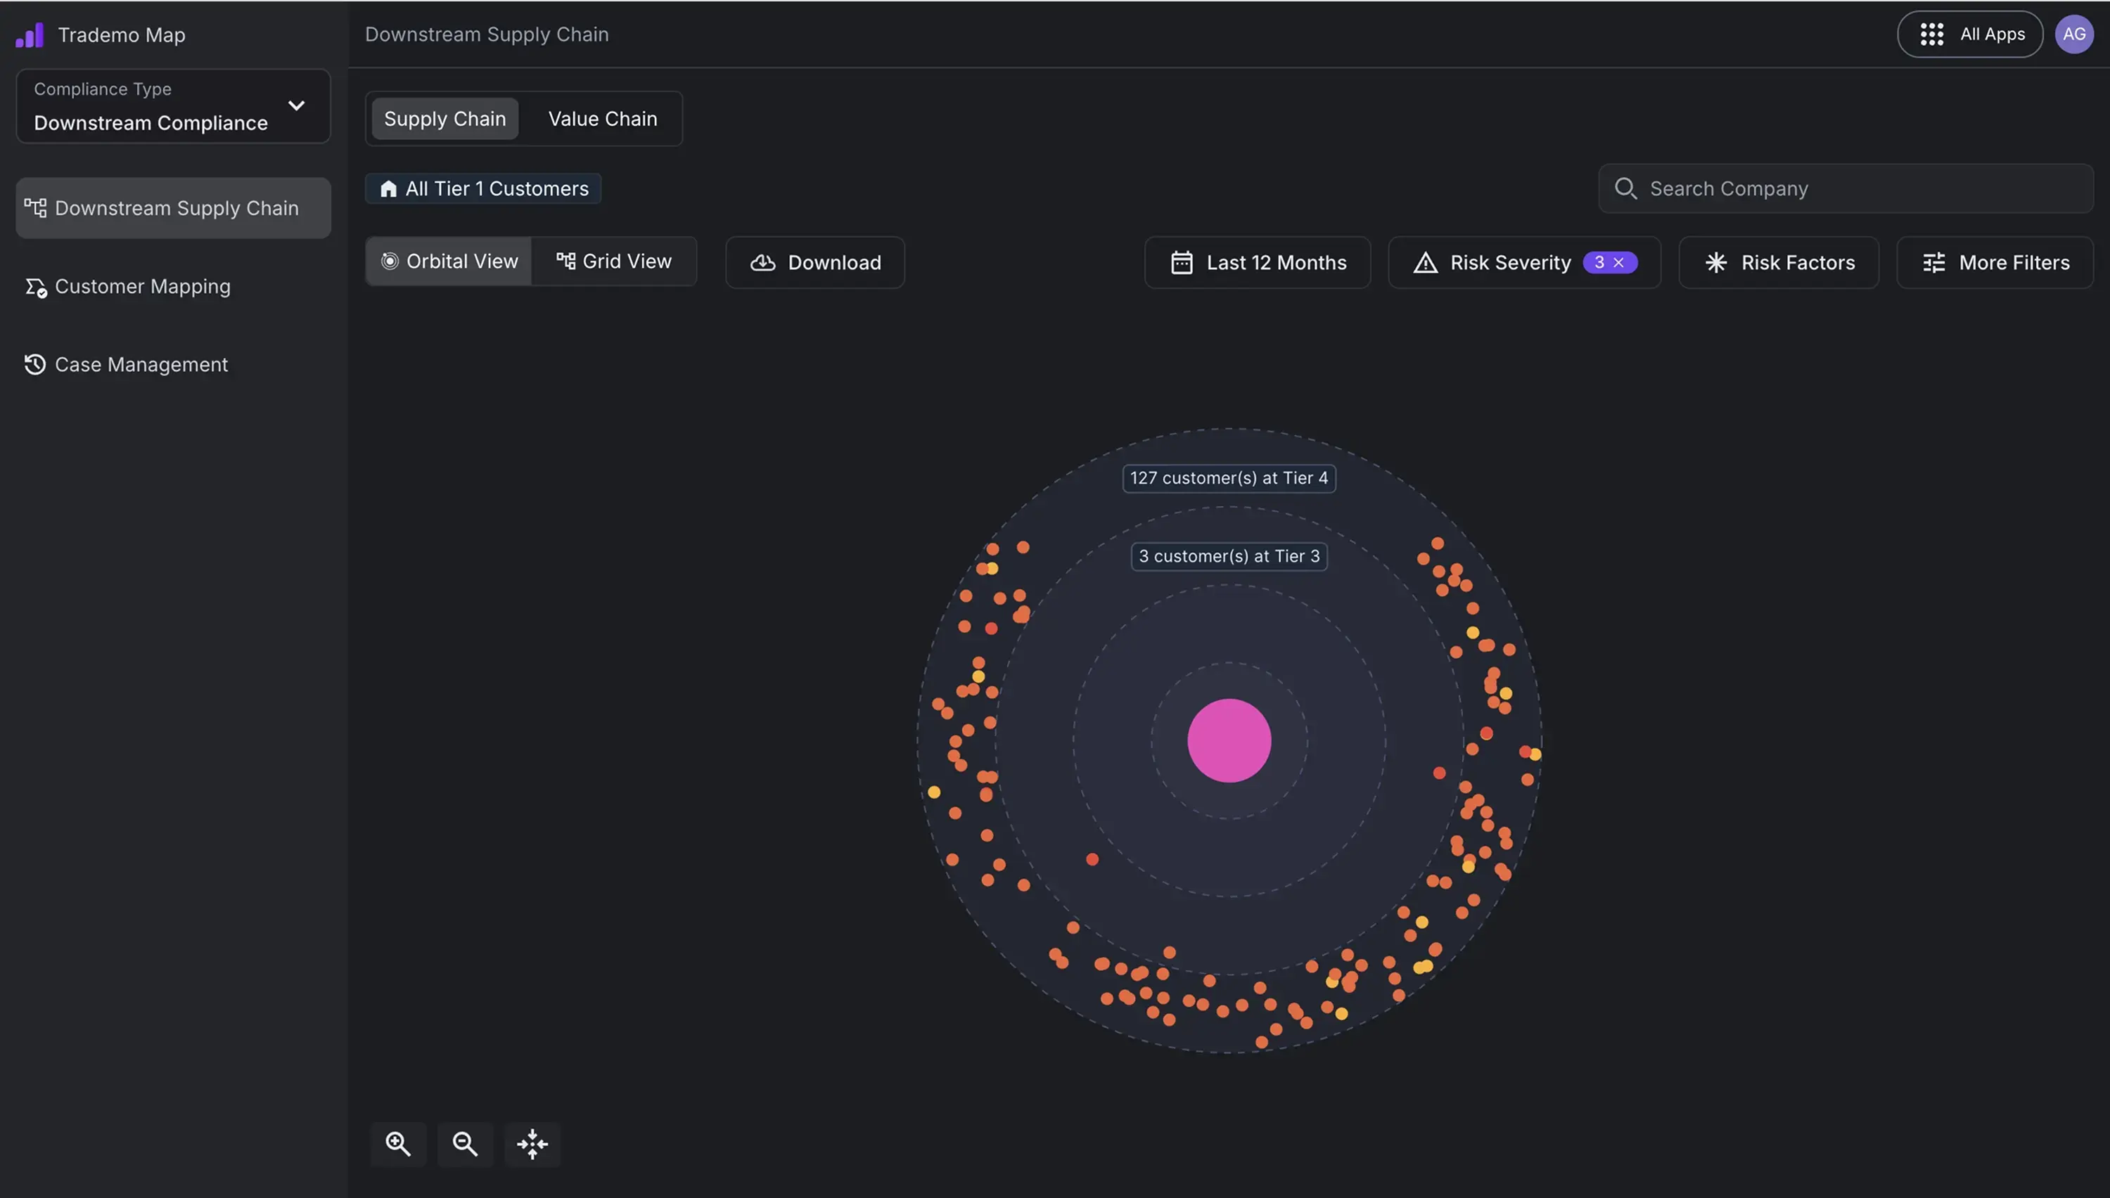Image resolution: width=2110 pixels, height=1198 pixels.
Task: Open Customer Mapping section
Action: click(127, 286)
